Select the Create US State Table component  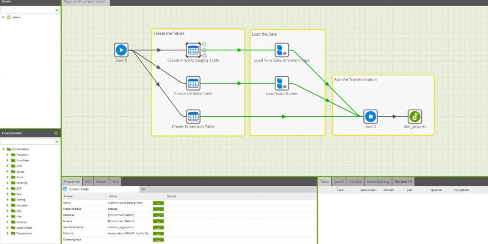click(x=193, y=83)
